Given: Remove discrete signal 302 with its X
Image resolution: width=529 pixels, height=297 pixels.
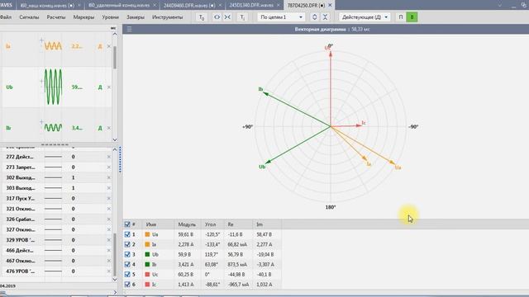Looking at the screenshot, I should point(108,178).
